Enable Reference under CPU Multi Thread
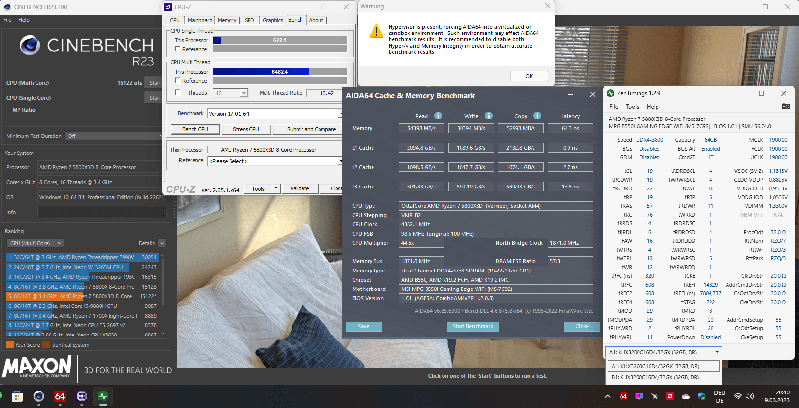This screenshot has height=408, width=799. click(178, 80)
